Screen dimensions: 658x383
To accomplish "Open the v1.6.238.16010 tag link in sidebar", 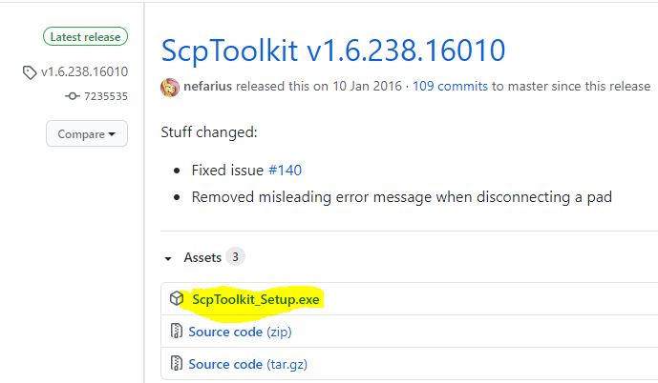I will (84, 71).
